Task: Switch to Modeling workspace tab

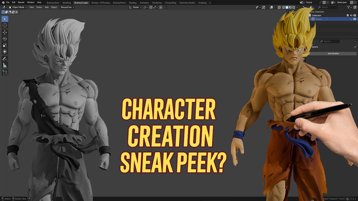Action: click(x=67, y=3)
